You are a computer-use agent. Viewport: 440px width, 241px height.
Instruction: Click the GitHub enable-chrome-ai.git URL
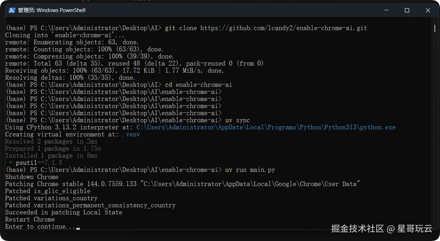tap(284, 28)
